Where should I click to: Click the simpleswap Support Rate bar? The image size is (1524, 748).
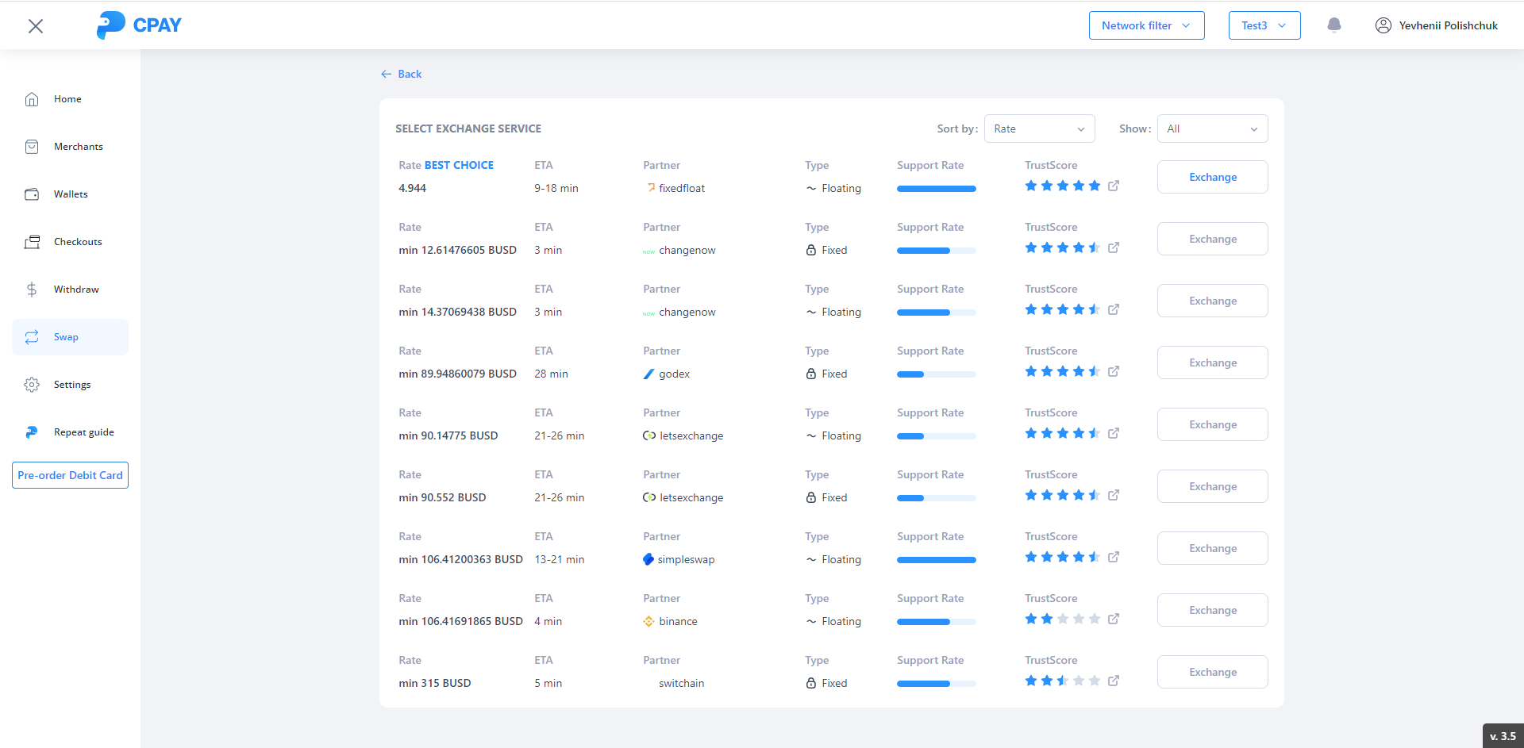pos(936,560)
